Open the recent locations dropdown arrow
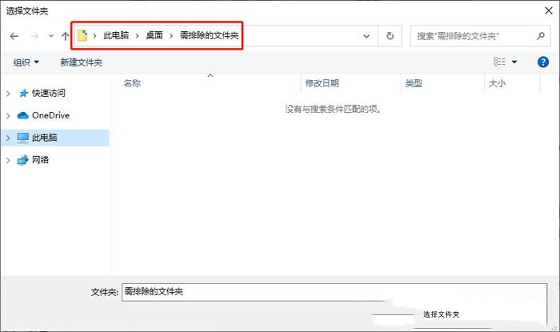 (x=51, y=36)
